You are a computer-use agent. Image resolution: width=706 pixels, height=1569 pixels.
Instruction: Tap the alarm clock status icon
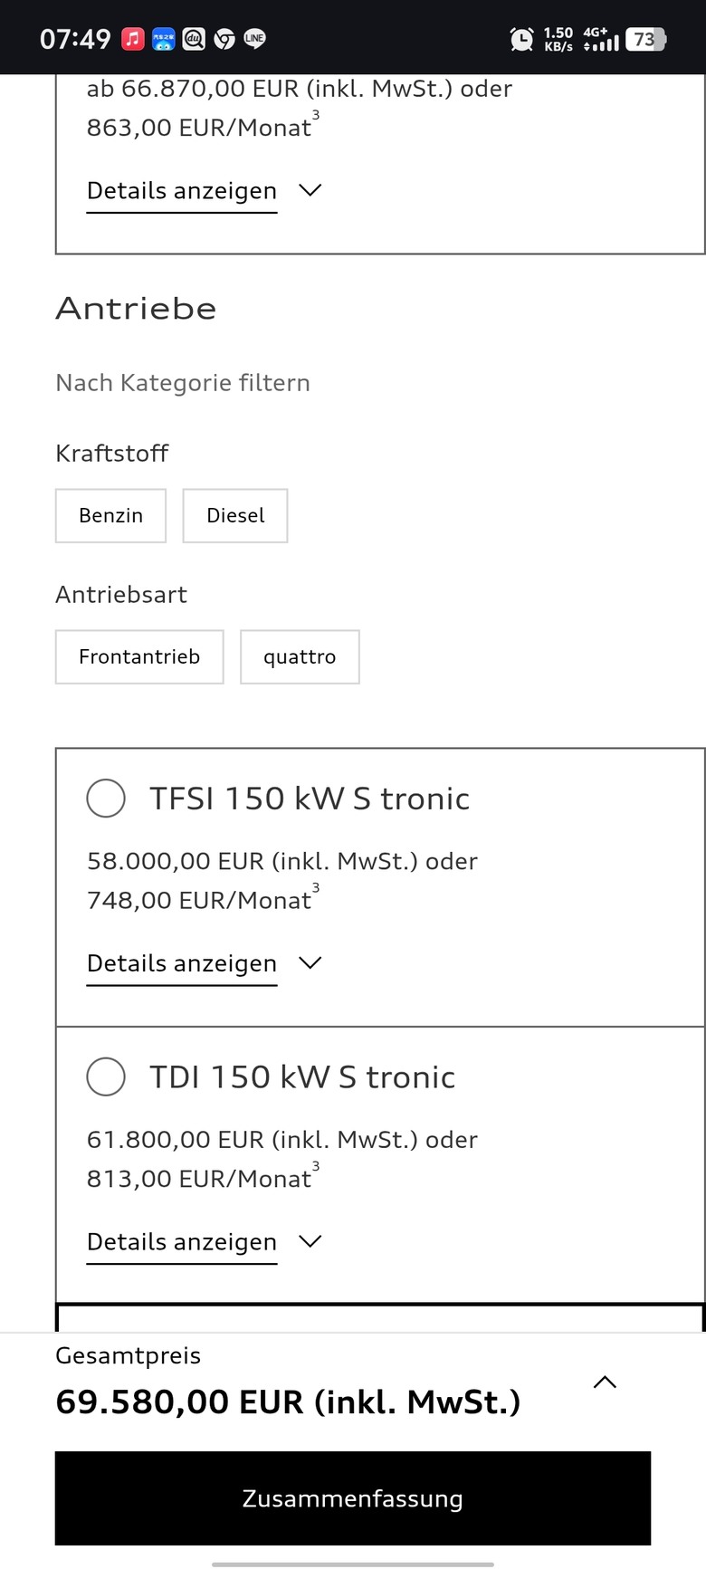pos(521,39)
